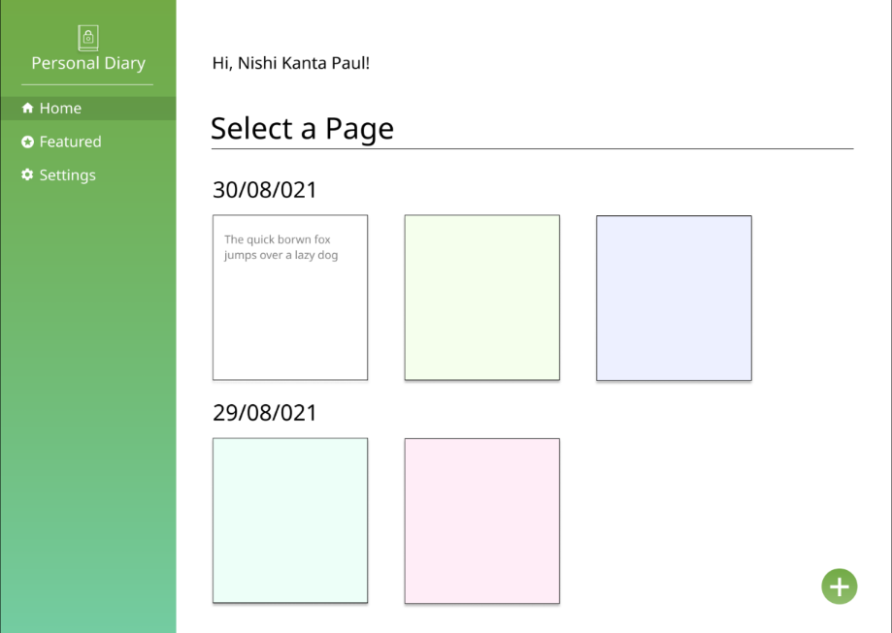Screen dimensions: 892x633
Task: Click the greeting Hi, Nishi Kanta Paul
Action: (x=290, y=63)
